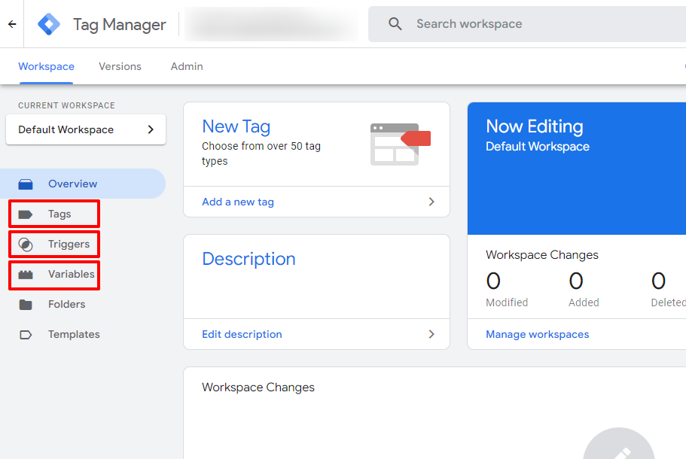The height and width of the screenshot is (459, 686).
Task: Open Manage workspaces
Action: point(537,334)
